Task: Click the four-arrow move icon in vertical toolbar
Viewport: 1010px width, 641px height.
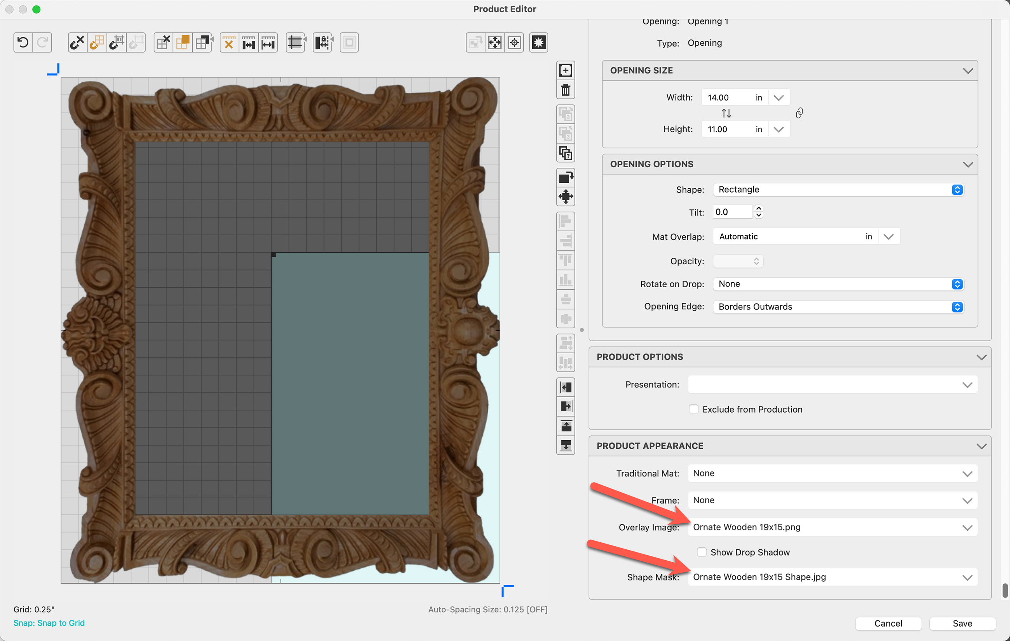Action: pos(565,196)
